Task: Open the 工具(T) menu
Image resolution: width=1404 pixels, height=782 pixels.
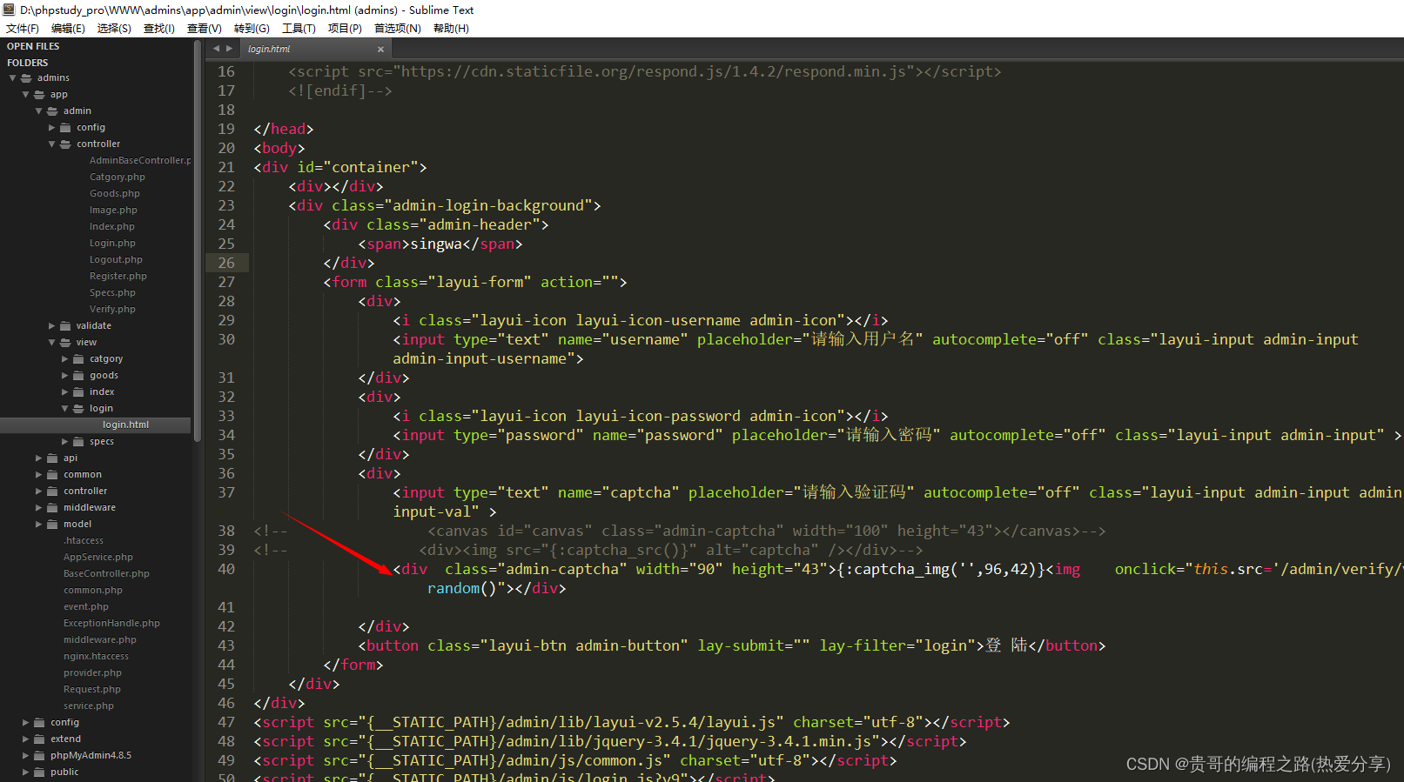Action: 299,28
